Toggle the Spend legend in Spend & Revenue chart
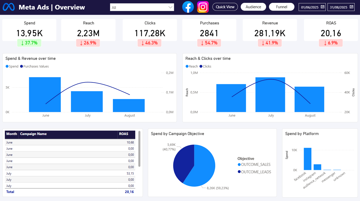 [12, 66]
